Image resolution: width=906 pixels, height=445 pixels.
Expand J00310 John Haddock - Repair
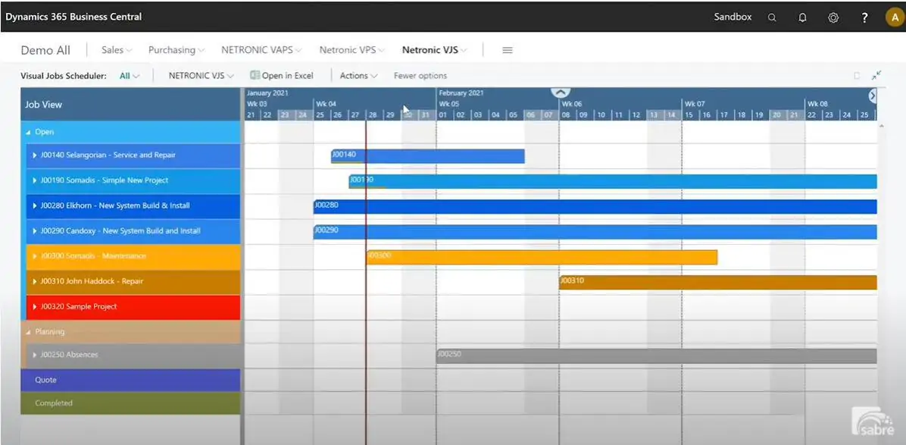coord(36,281)
